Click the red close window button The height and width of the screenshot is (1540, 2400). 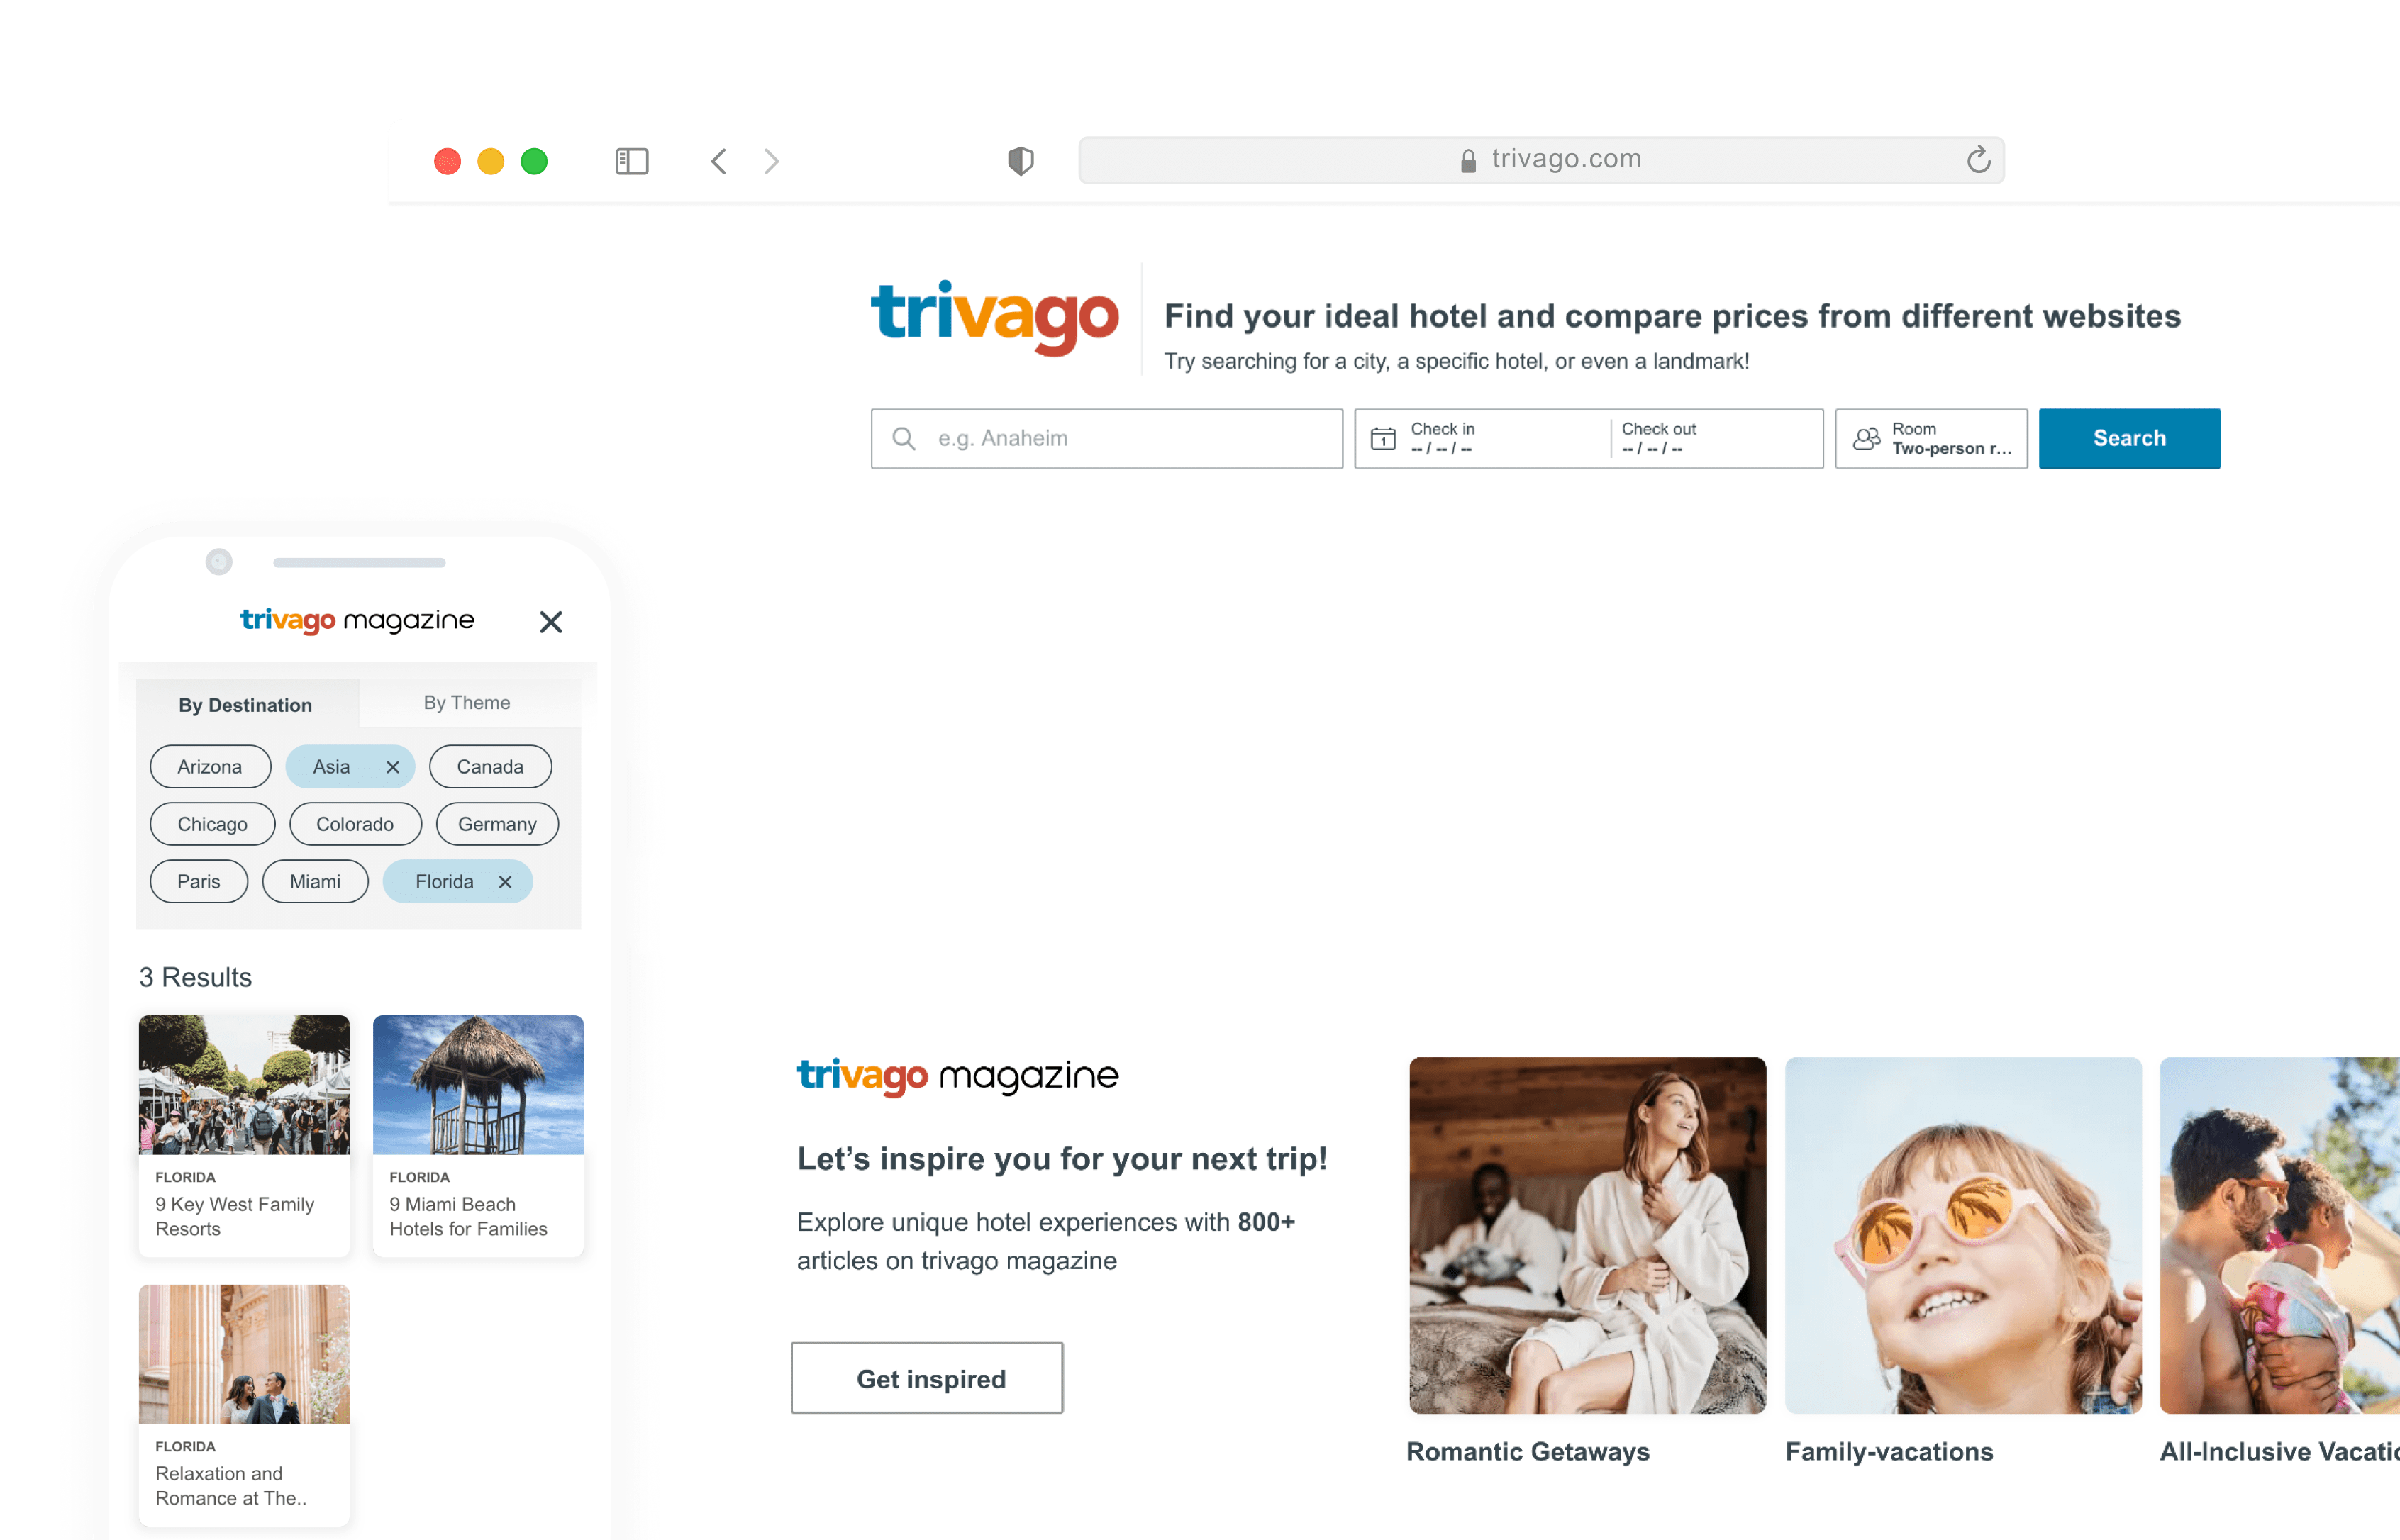click(447, 161)
